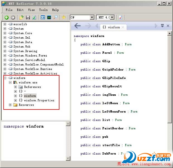This screenshot has width=173, height=168.
Task: Go forward using the code pane arrow
Action: [88, 26]
